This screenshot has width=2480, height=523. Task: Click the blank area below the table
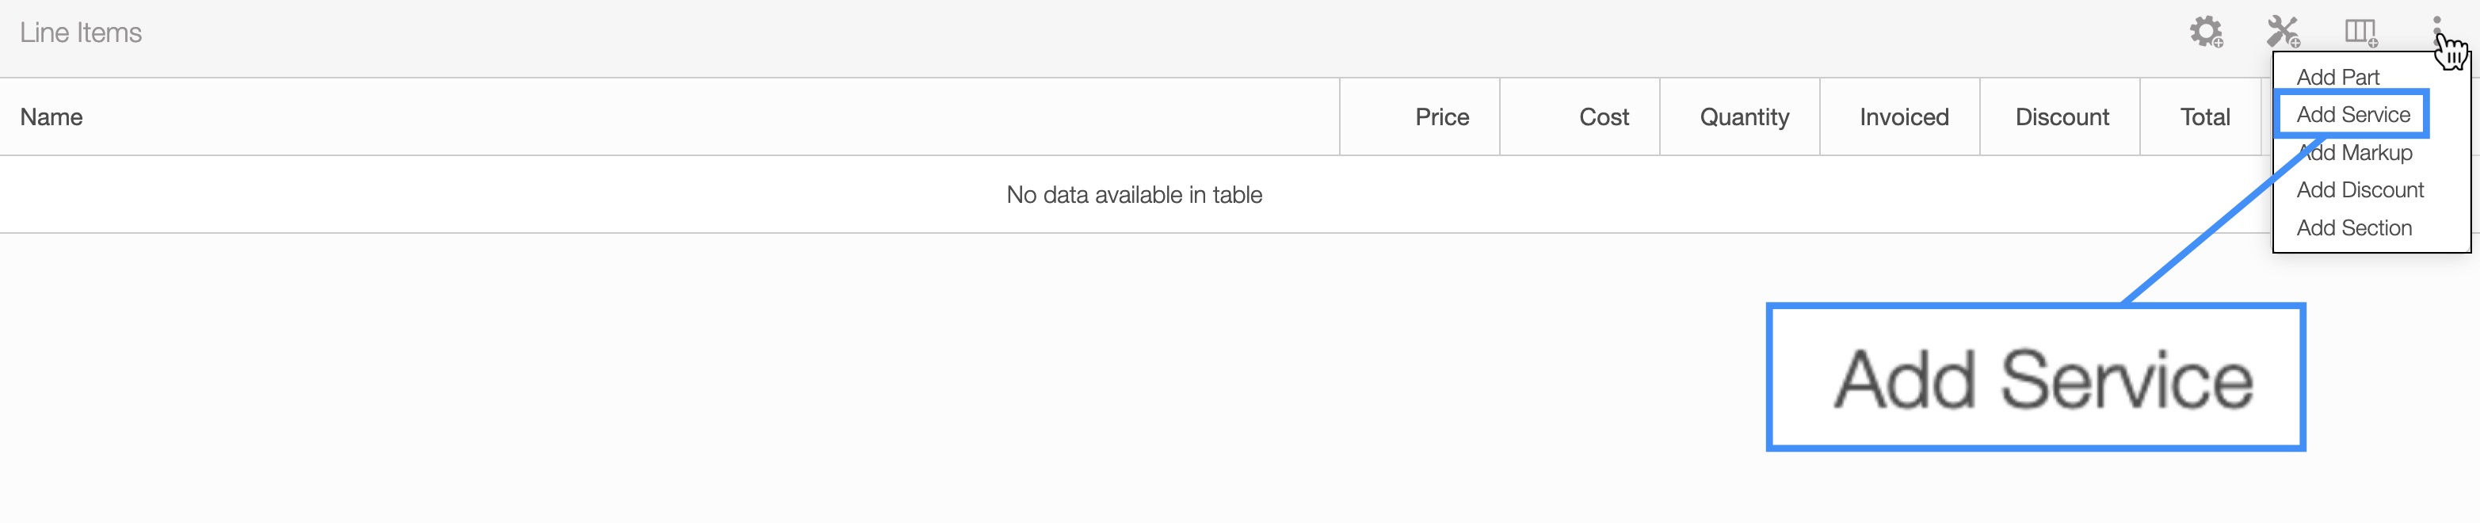coord(867,385)
